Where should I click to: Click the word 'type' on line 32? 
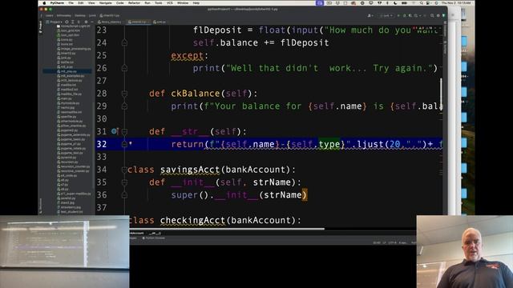click(329, 144)
